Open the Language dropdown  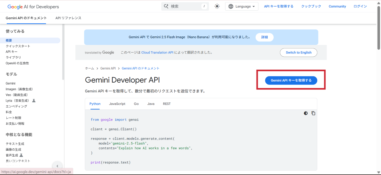[x=242, y=6]
